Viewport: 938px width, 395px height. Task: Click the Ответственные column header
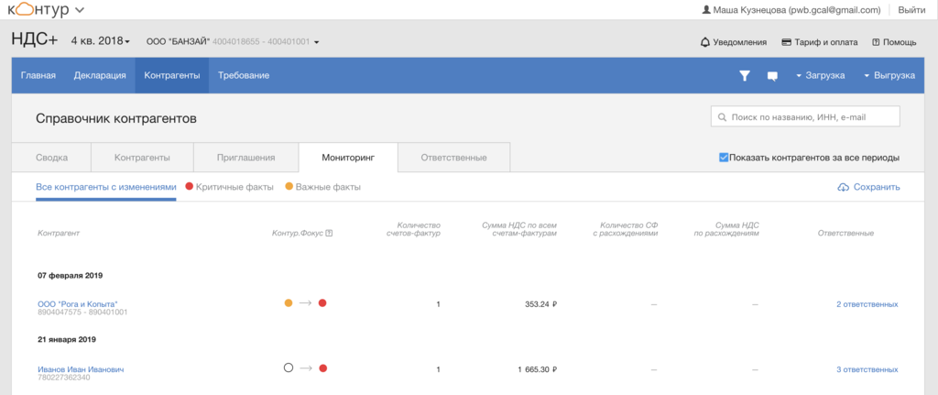pyautogui.click(x=845, y=234)
